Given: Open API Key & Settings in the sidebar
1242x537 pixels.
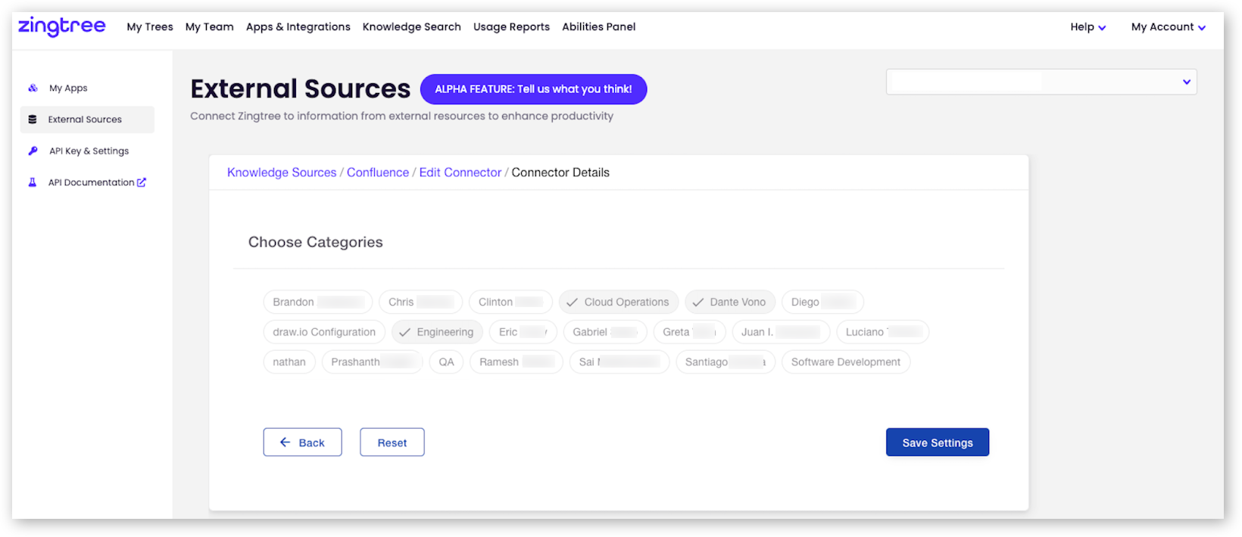Looking at the screenshot, I should [x=89, y=151].
